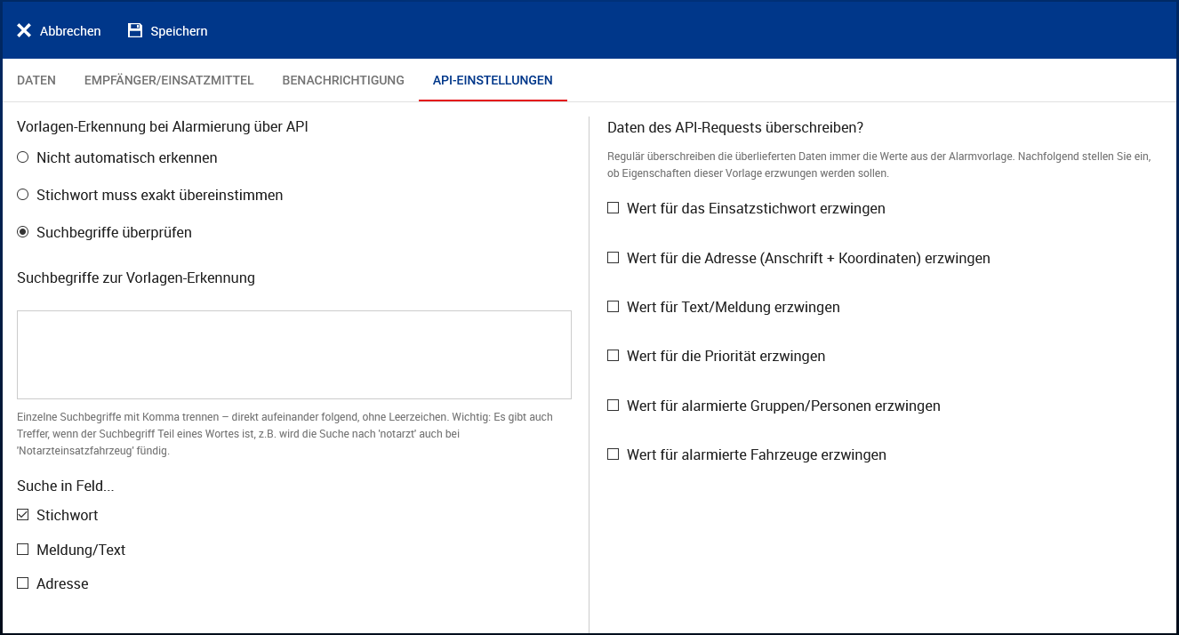Switch to the DATEN tab
1179x635 pixels.
pos(36,80)
